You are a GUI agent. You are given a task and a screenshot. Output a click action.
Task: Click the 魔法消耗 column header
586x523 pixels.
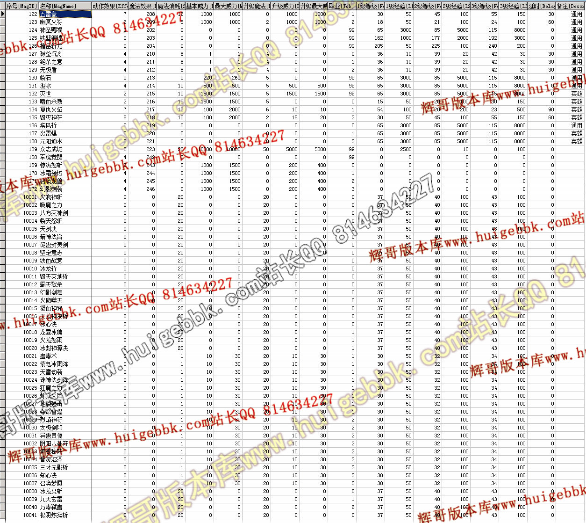tap(171, 6)
